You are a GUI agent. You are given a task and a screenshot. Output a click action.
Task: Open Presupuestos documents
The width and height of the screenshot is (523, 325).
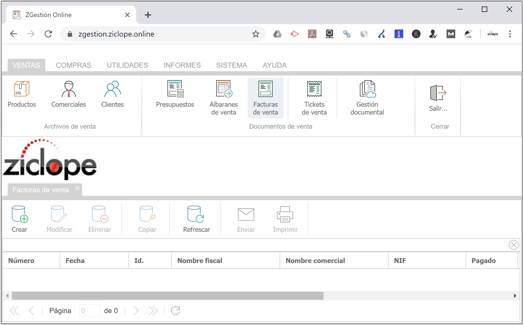[x=175, y=94]
